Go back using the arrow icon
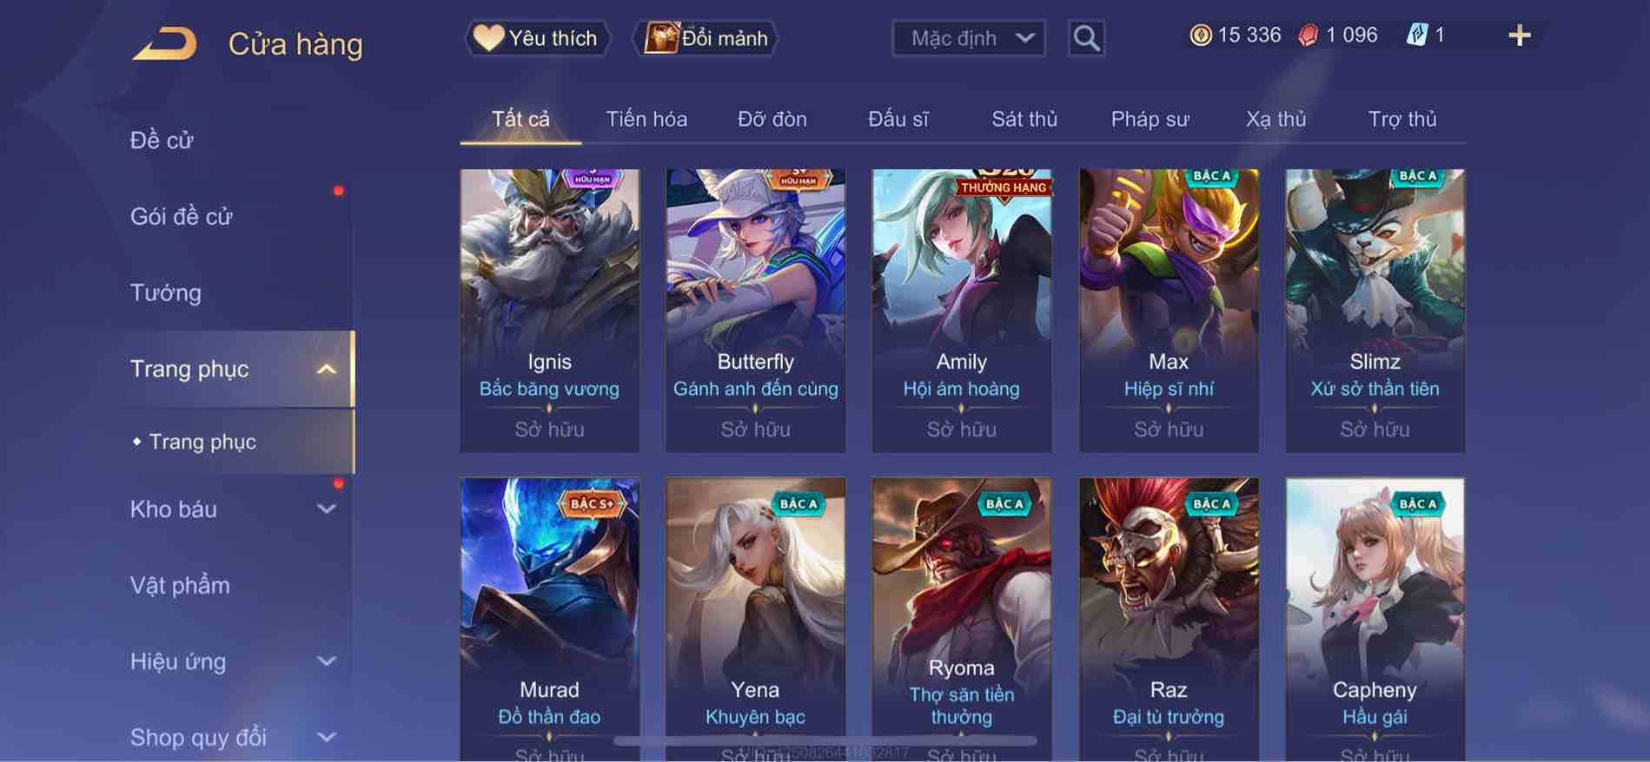The width and height of the screenshot is (1650, 762). pyautogui.click(x=164, y=43)
